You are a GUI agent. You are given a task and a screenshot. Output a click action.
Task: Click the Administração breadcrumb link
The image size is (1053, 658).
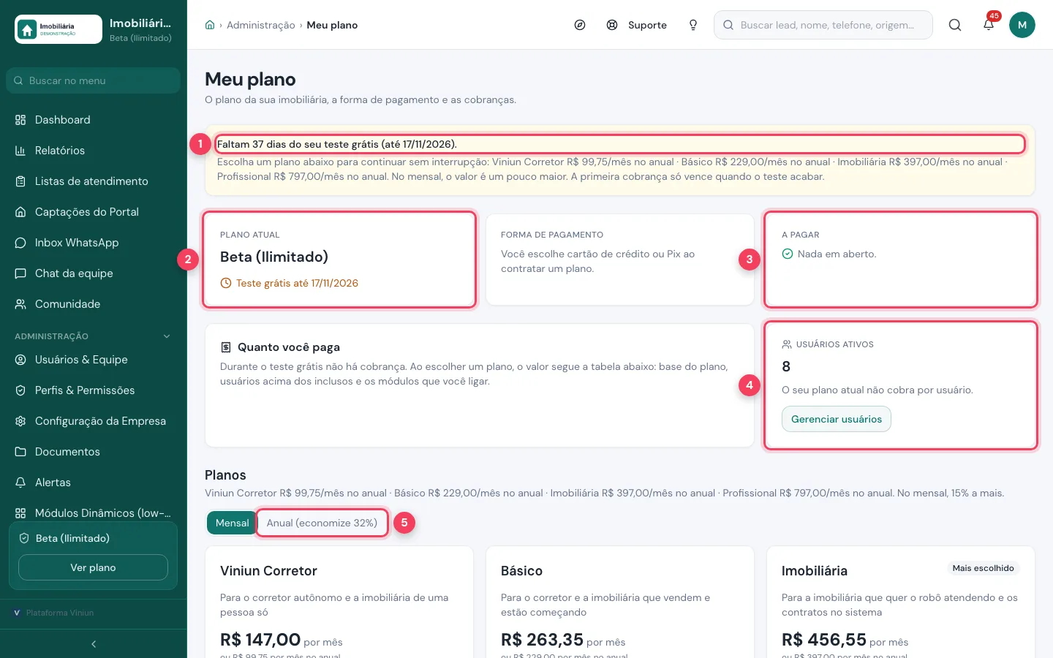[x=261, y=25]
